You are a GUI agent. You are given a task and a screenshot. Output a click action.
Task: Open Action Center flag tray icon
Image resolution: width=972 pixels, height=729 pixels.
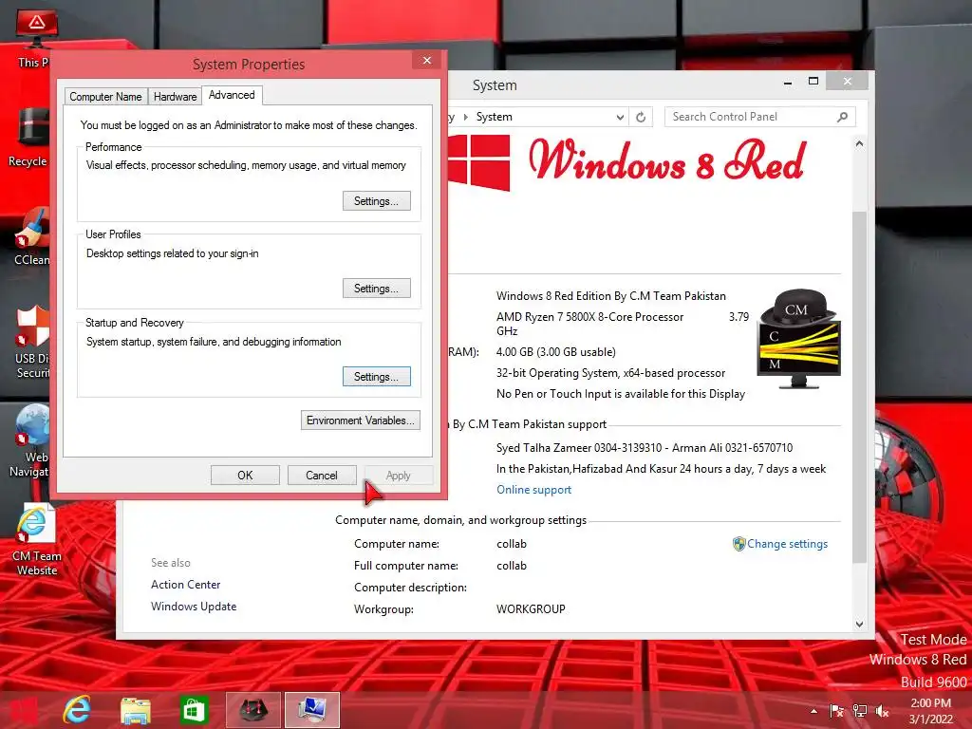pos(836,711)
